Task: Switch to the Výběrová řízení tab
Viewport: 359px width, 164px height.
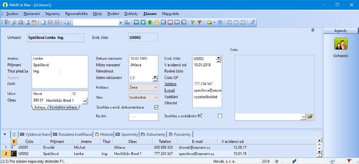Action: (35, 134)
